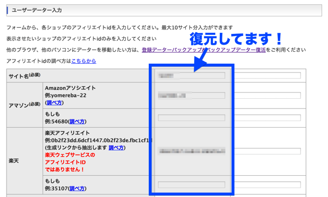Viewport: 328px width, 197px height.
Task: Focus second-column アマゾン もしも input field
Action: [267, 118]
